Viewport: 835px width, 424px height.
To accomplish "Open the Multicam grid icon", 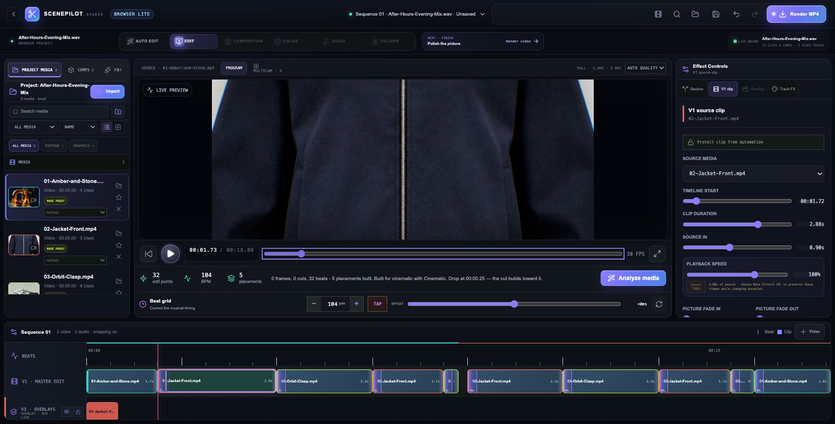I will click(x=256, y=66).
